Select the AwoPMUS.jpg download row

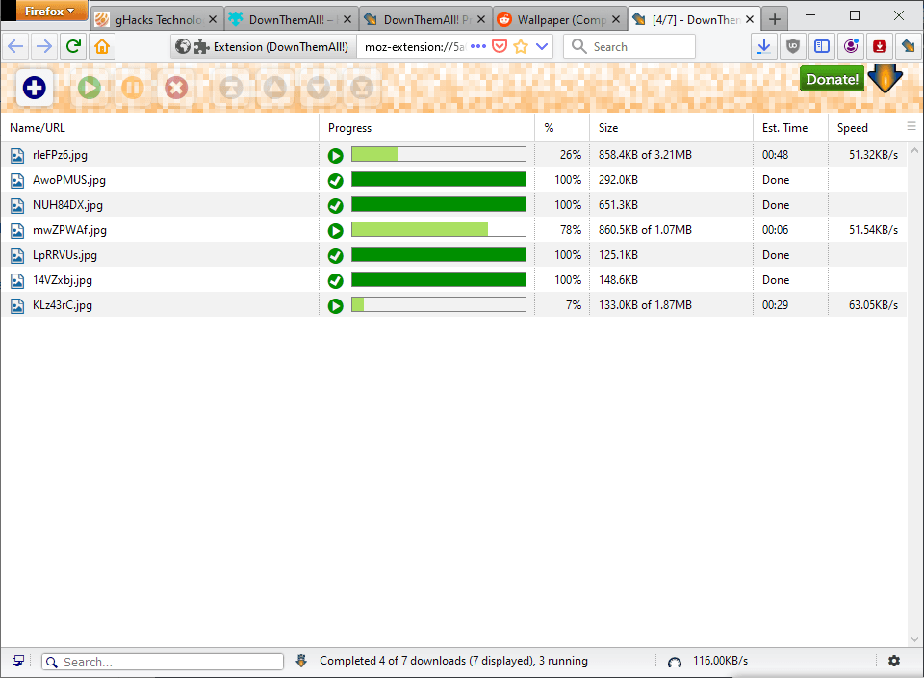(x=453, y=180)
